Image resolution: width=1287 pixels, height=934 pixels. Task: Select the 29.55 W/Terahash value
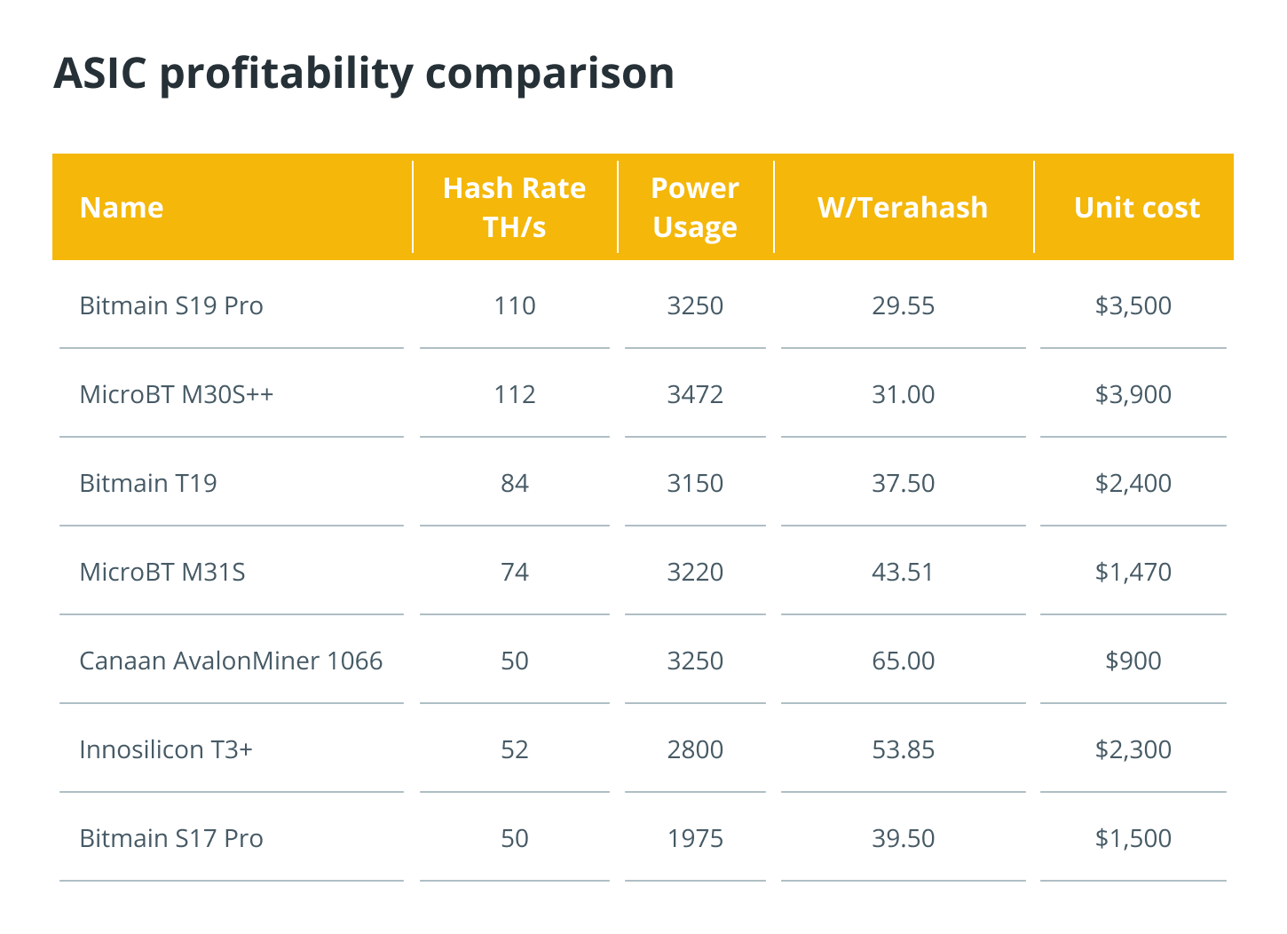pyautogui.click(x=903, y=305)
